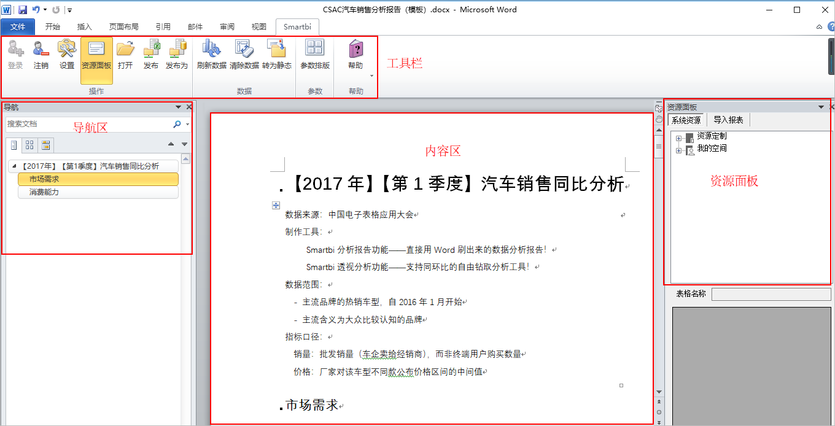This screenshot has width=835, height=426.
Task: Switch to the 插入 ribbon tab
Action: [85, 27]
